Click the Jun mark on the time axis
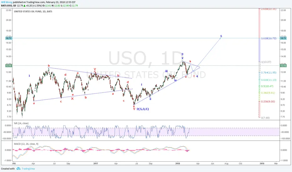 pos(212,164)
